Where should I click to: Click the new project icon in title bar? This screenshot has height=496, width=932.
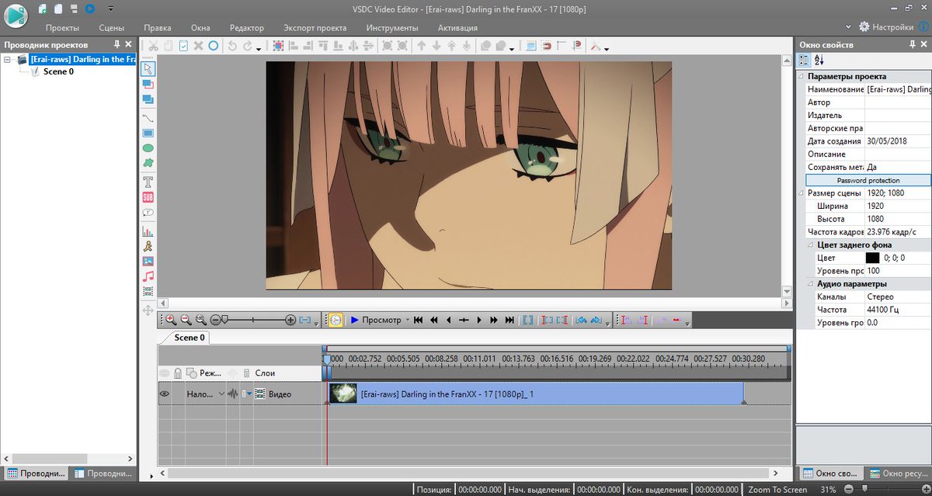click(41, 9)
